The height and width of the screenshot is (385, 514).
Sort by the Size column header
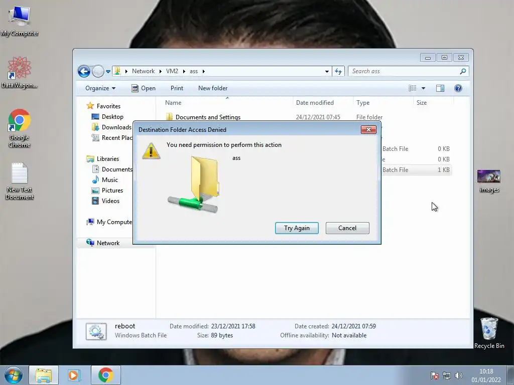433,102
